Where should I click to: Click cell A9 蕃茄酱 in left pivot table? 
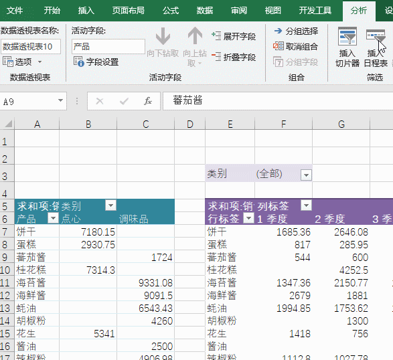coord(37,257)
